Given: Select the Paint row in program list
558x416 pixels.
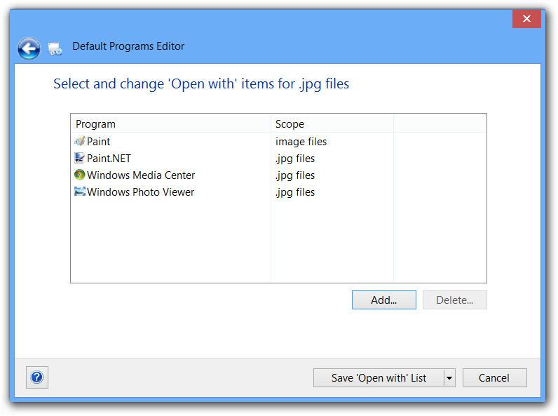Looking at the screenshot, I should coord(99,142).
